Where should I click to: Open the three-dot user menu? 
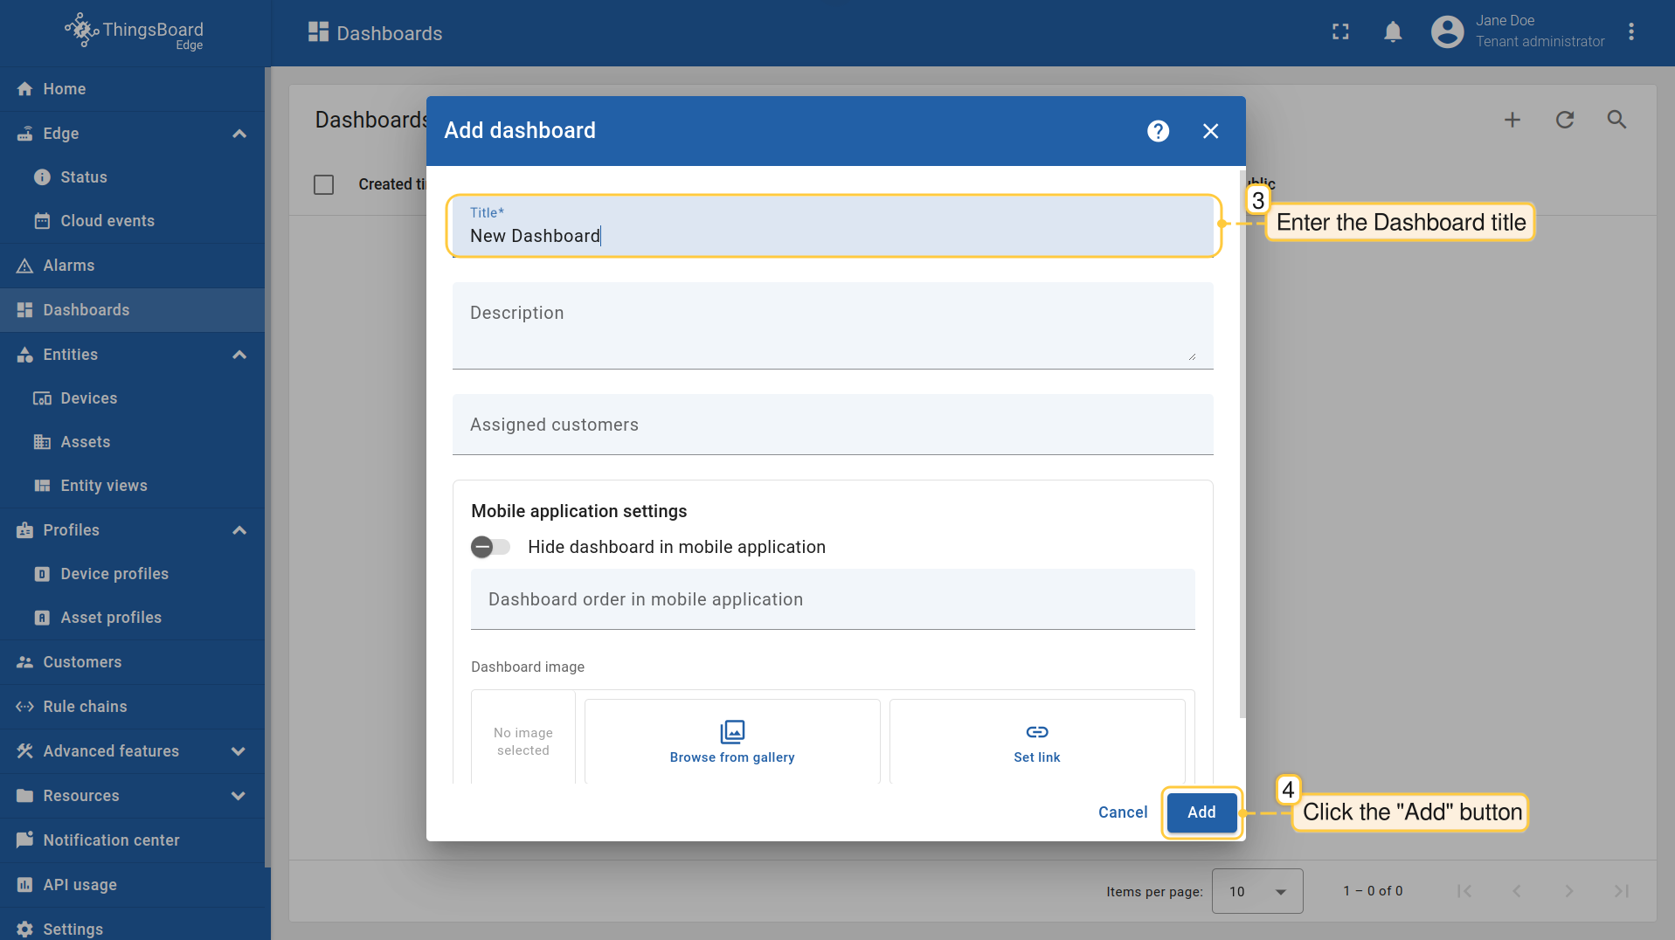(1630, 32)
